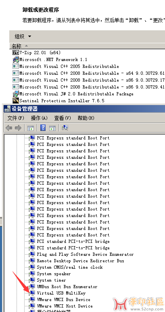165x312 pixels.
Task: Open Help via the blue question mark icon
Action: pyautogui.click(x=43, y=128)
